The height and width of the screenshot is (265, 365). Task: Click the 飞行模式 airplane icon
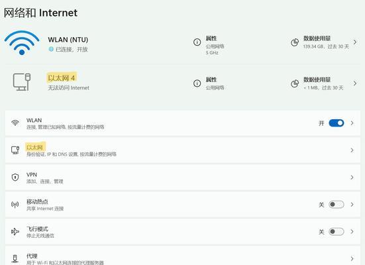[x=15, y=231]
